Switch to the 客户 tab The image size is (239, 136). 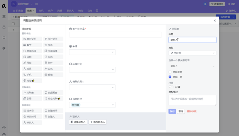[x=50, y=11]
